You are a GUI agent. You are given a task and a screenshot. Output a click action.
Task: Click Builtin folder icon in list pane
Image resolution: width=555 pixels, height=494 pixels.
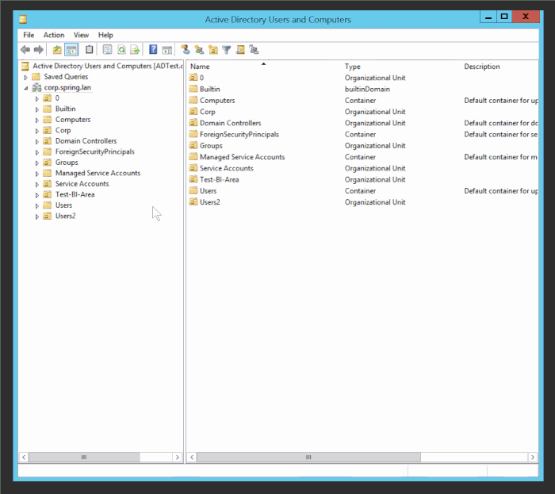coord(193,89)
